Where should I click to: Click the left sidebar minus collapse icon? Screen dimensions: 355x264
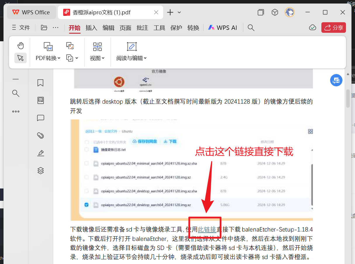pyautogui.click(x=16, y=79)
